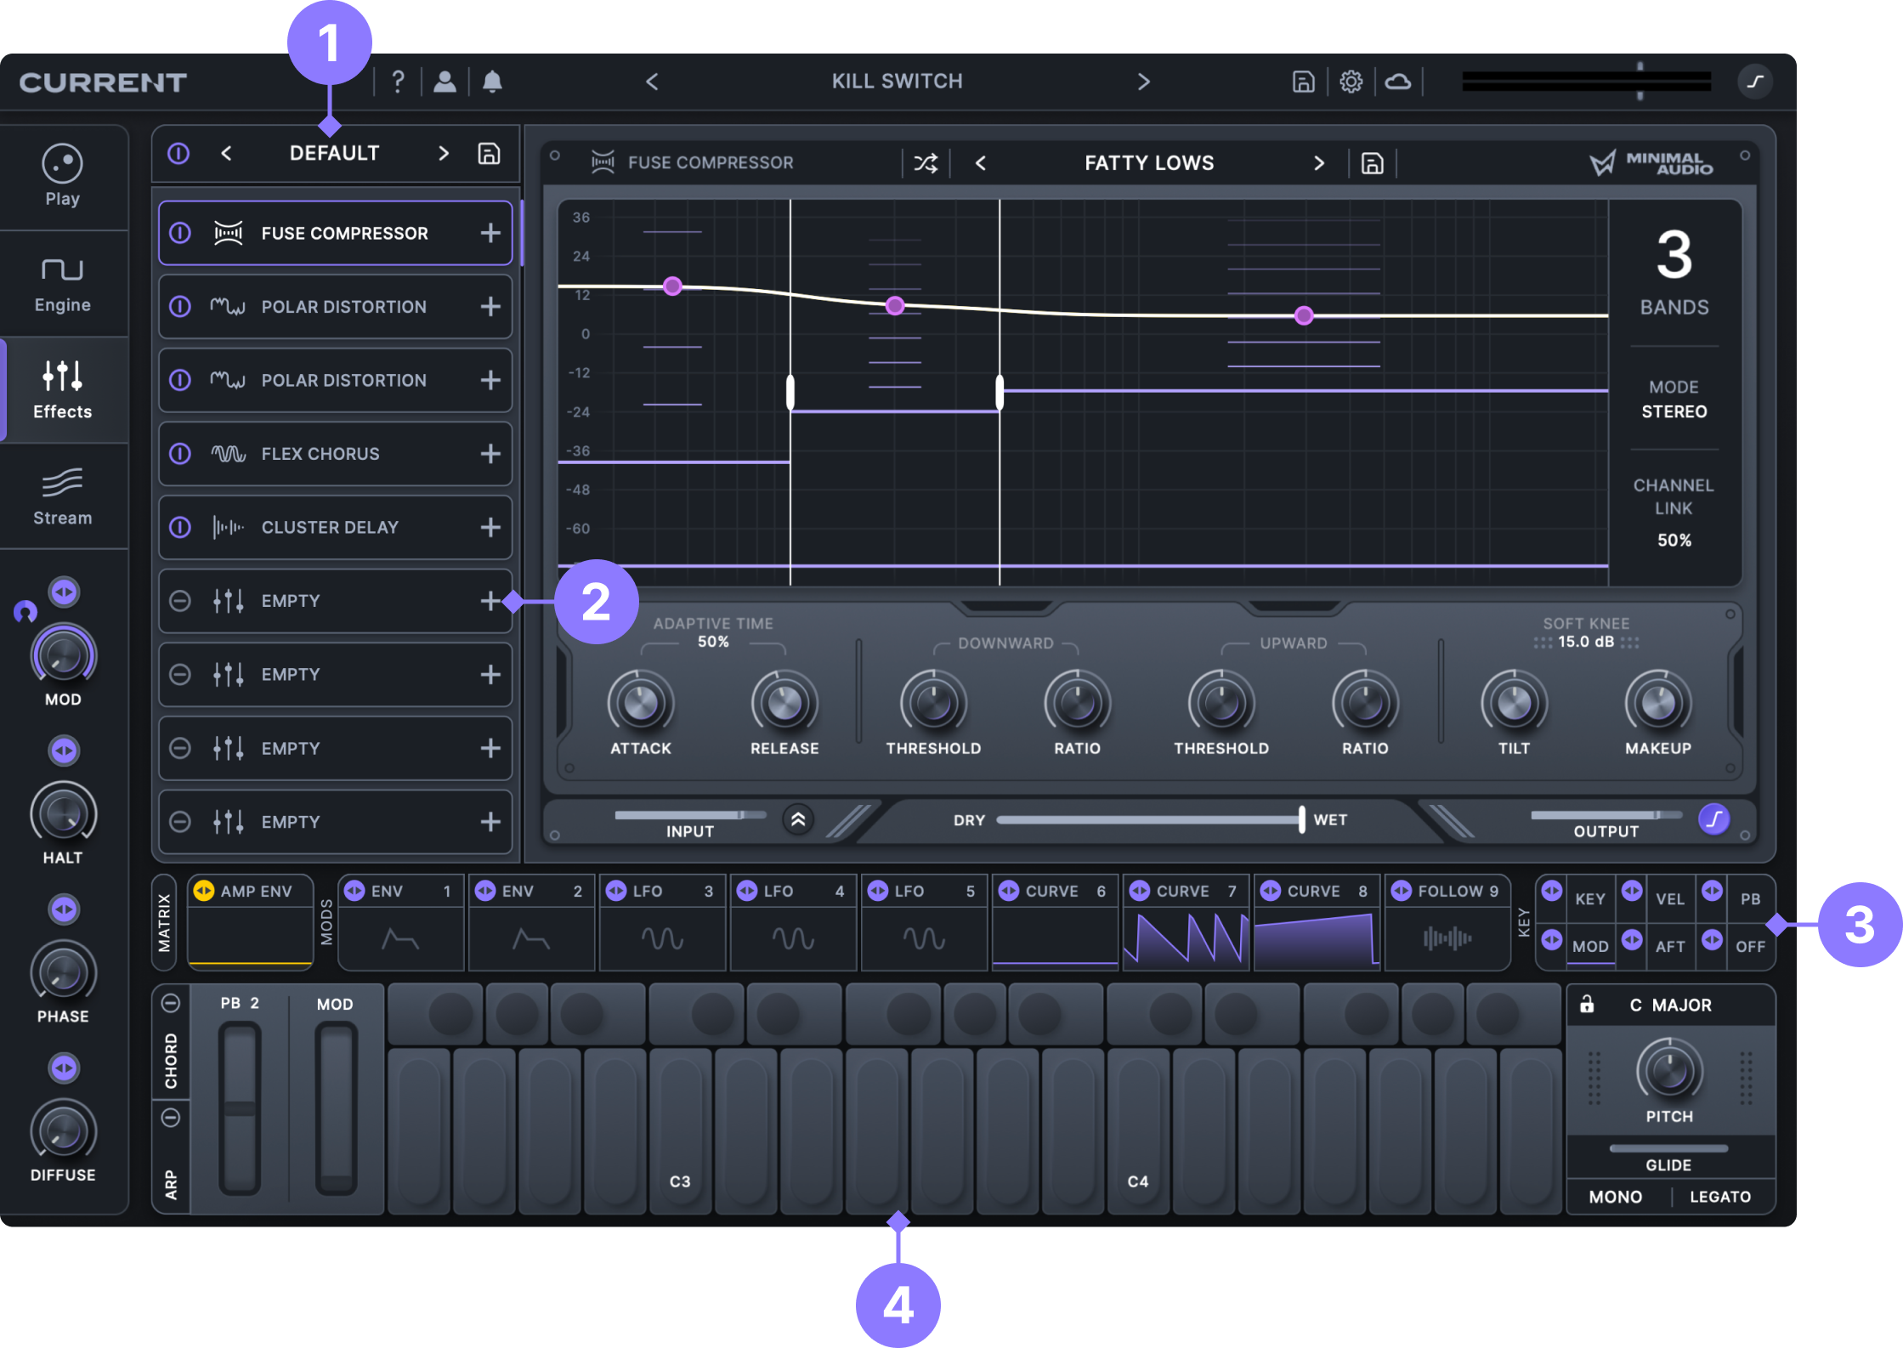The height and width of the screenshot is (1348, 1903).
Task: Switch to the Engine tab
Action: tap(63, 285)
